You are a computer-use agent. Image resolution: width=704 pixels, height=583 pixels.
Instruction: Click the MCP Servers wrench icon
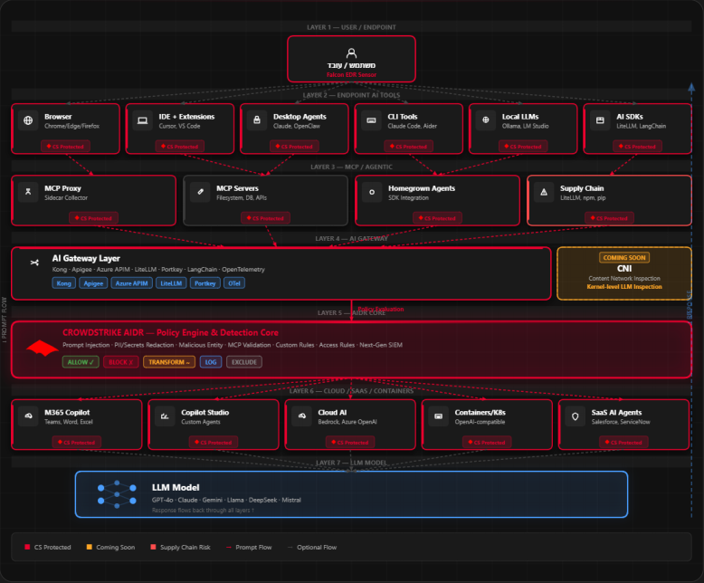pyautogui.click(x=200, y=192)
